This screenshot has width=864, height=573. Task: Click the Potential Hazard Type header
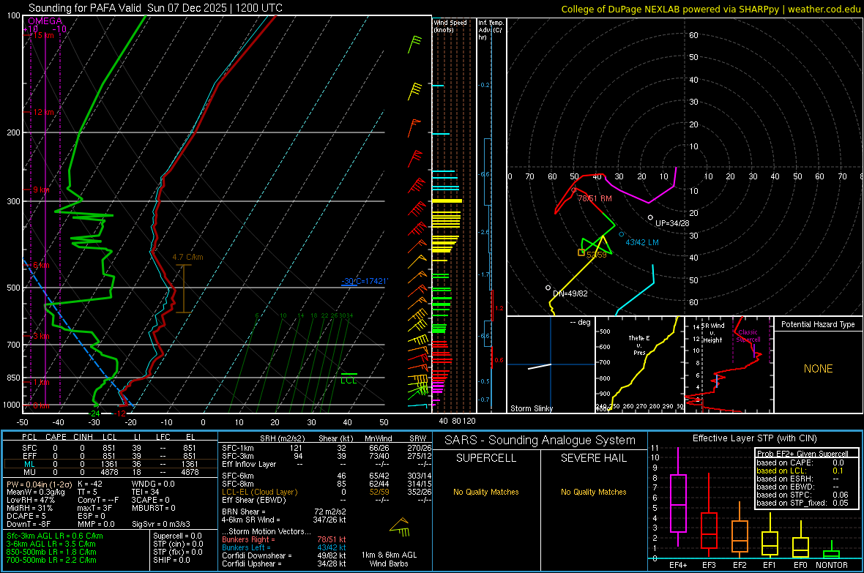tap(818, 324)
